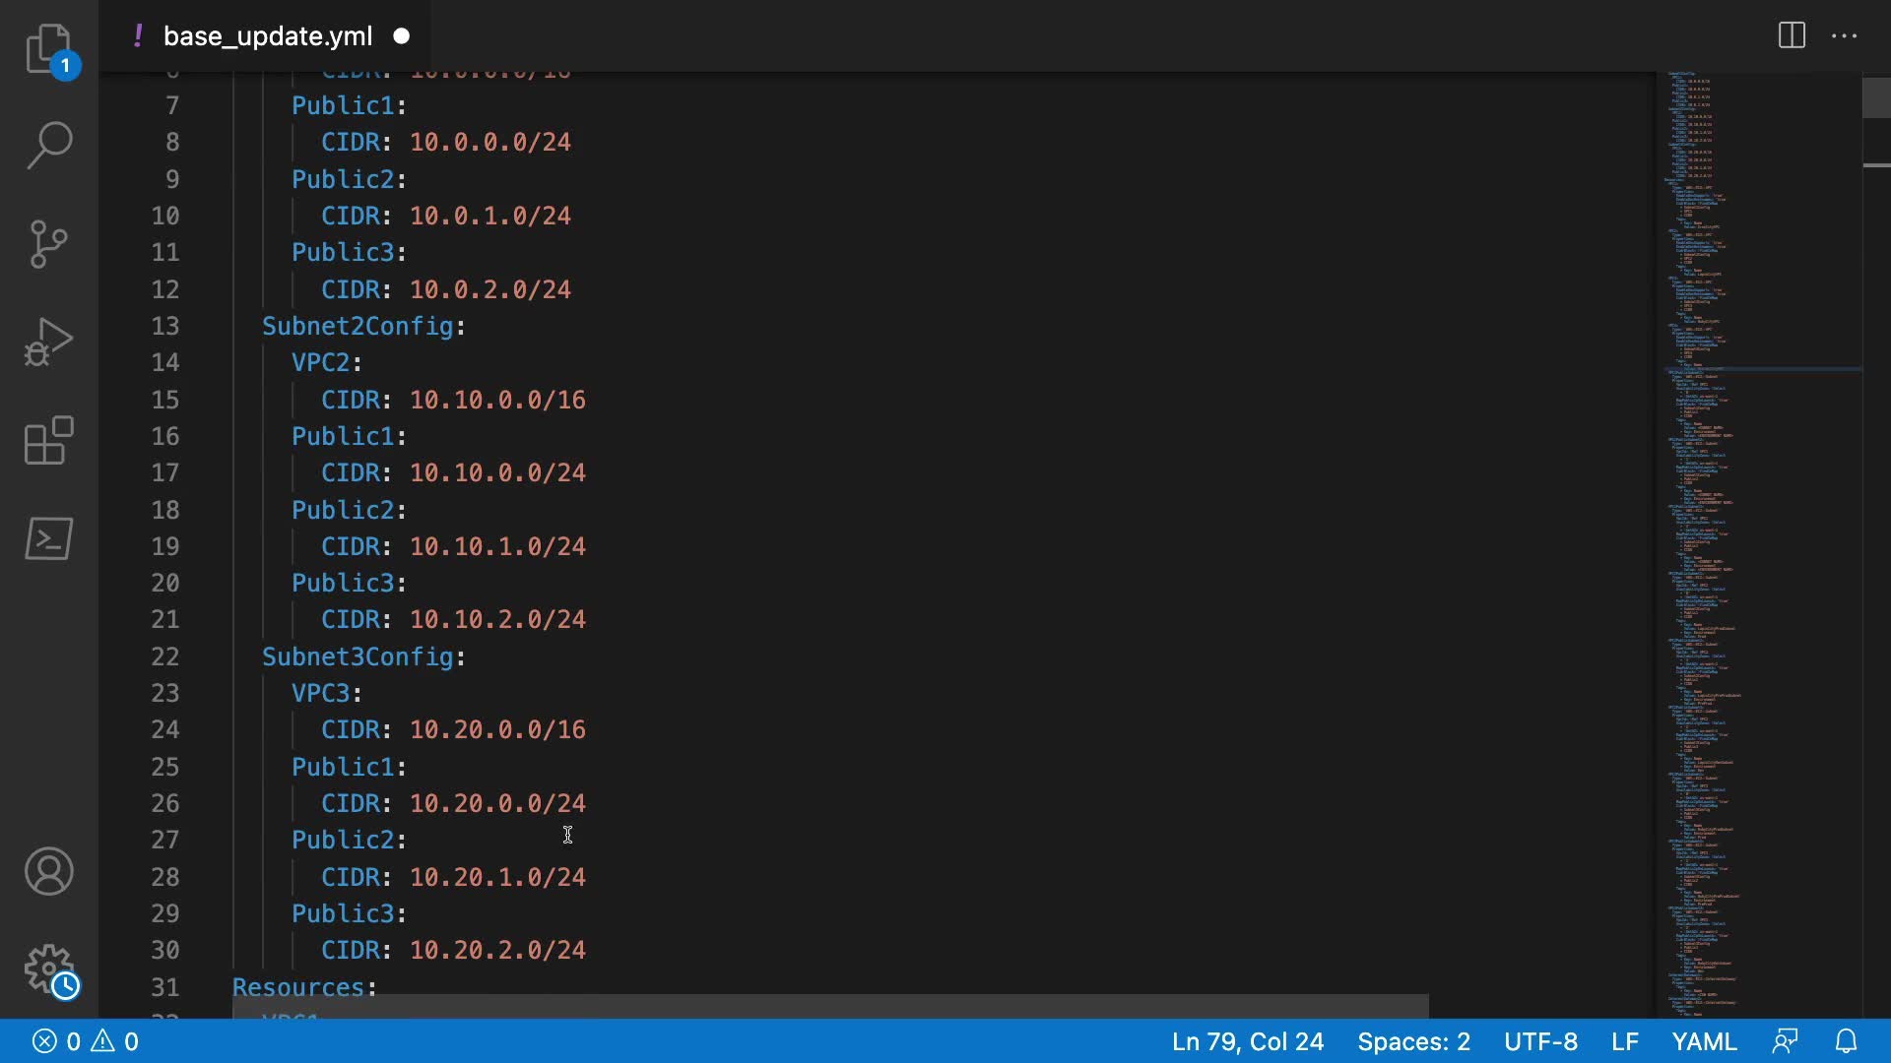The image size is (1891, 1063).
Task: Click errors and warnings count in status bar
Action: [86, 1041]
